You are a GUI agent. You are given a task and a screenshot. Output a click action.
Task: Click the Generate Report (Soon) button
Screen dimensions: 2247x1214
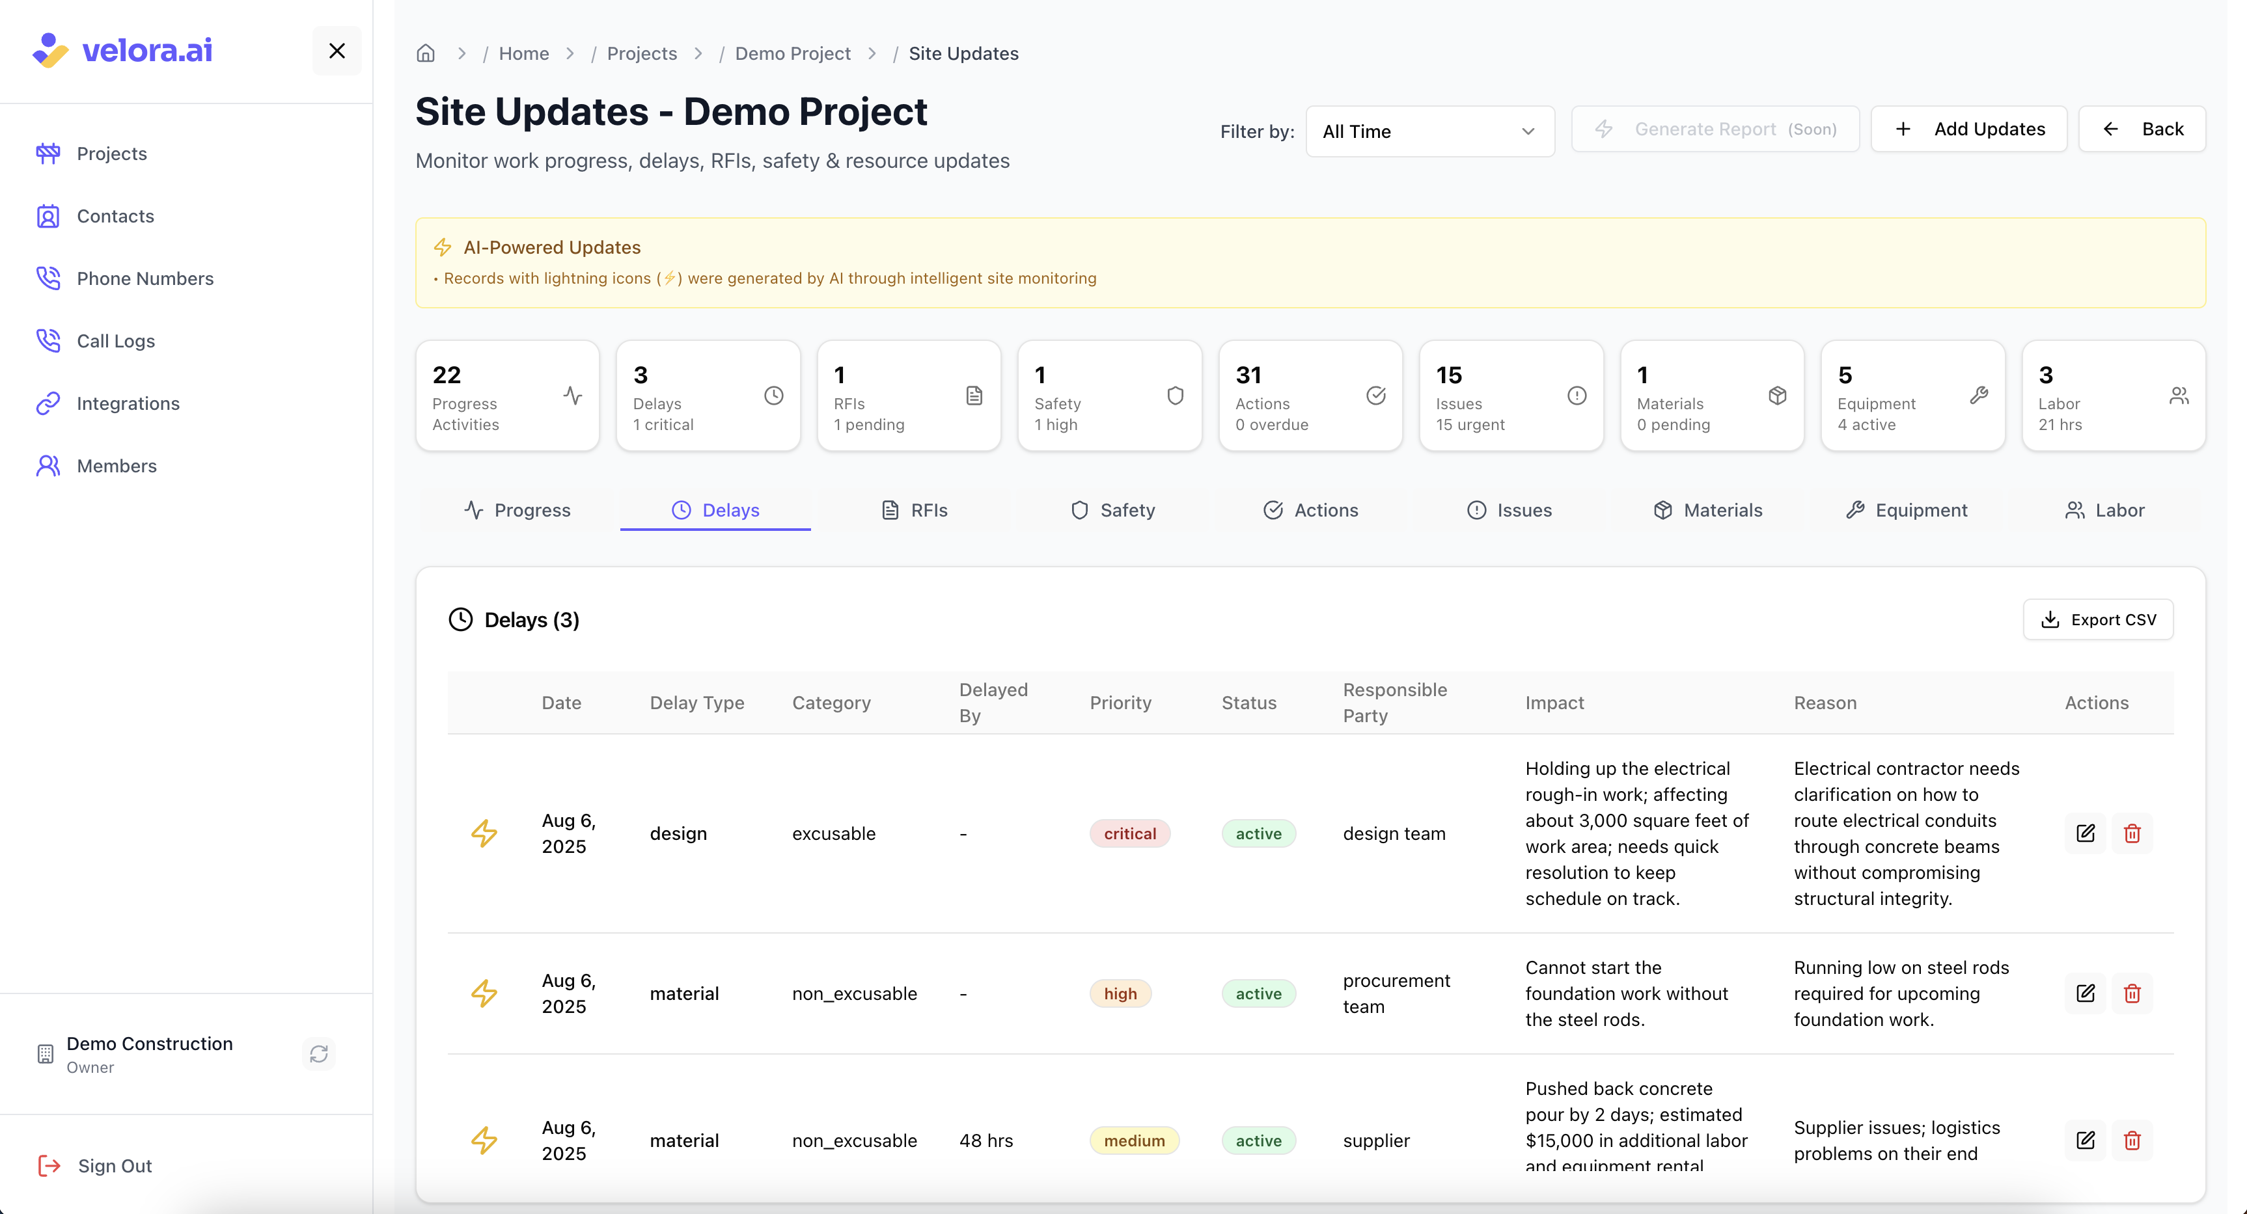1716,129
